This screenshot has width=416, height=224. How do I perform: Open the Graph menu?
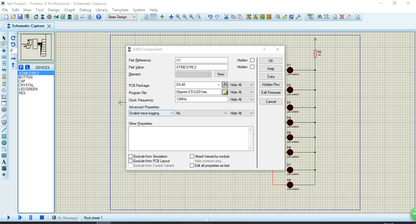[70, 10]
